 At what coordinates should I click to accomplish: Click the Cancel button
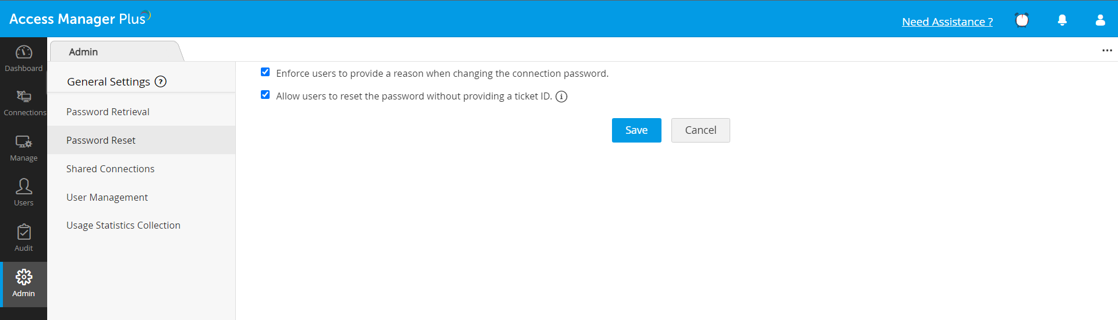(x=700, y=130)
